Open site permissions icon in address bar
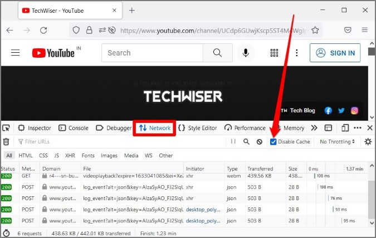Image resolution: width=376 pixels, height=238 pixels. (102, 30)
